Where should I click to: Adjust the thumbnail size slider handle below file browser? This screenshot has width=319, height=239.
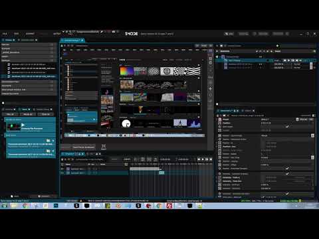tap(3, 103)
